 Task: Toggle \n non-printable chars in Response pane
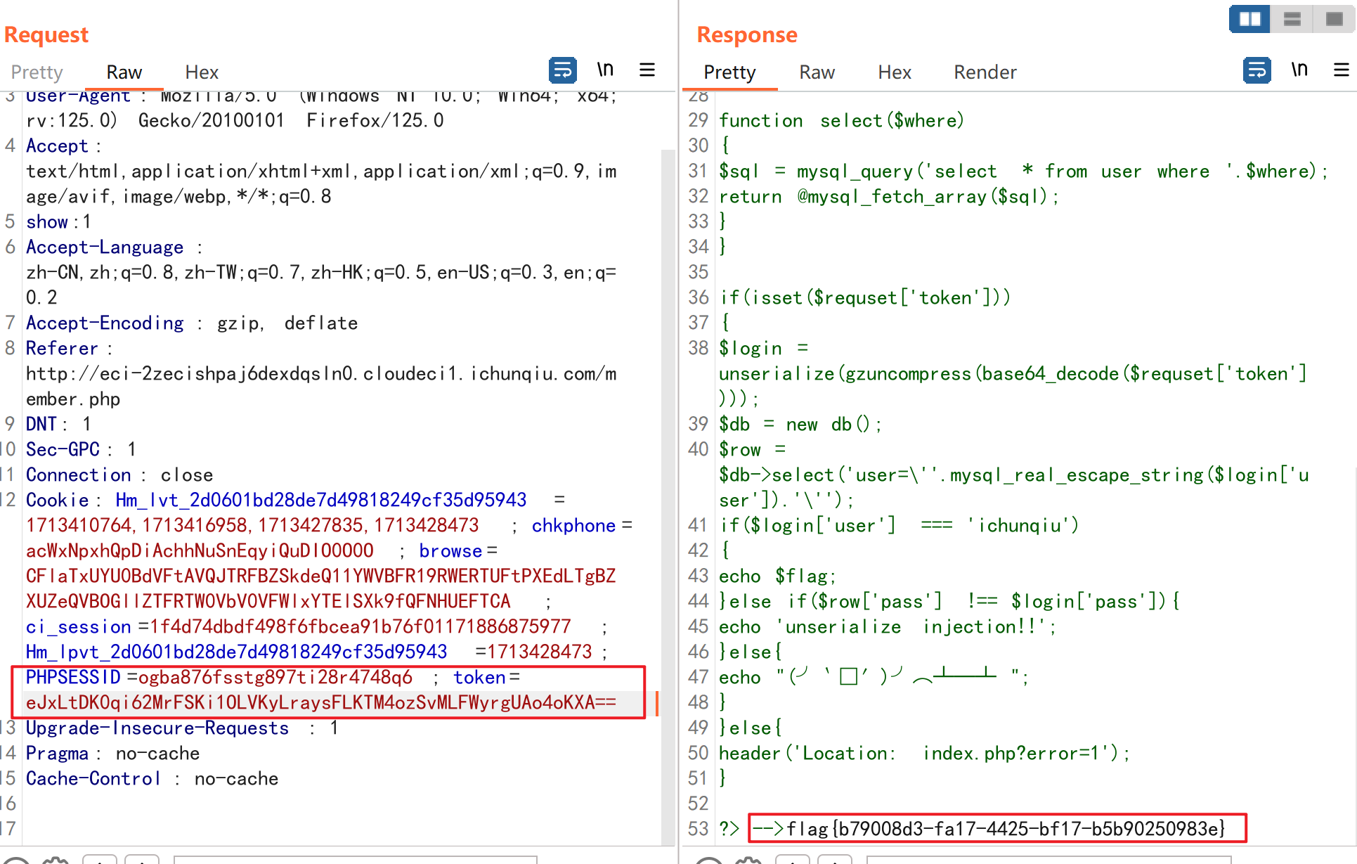tap(1299, 70)
